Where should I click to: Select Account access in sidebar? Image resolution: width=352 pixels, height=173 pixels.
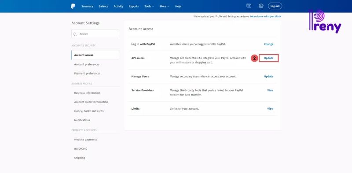(x=95, y=55)
